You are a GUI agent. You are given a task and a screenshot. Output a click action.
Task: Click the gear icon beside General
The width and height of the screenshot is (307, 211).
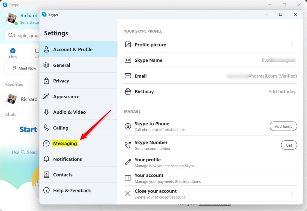[x=46, y=65]
